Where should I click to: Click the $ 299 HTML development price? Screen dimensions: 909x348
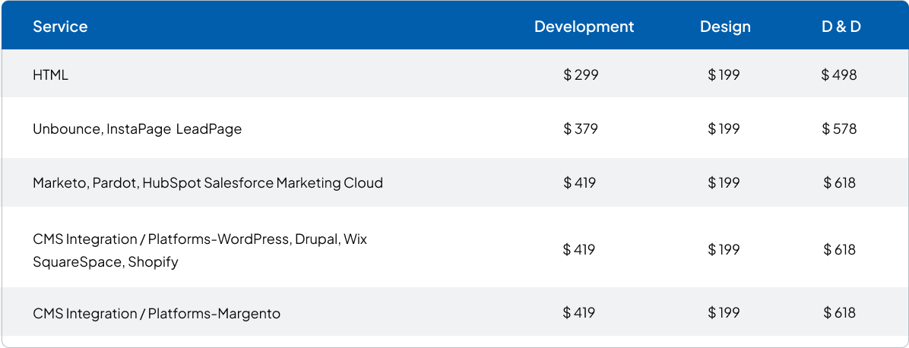tap(581, 75)
